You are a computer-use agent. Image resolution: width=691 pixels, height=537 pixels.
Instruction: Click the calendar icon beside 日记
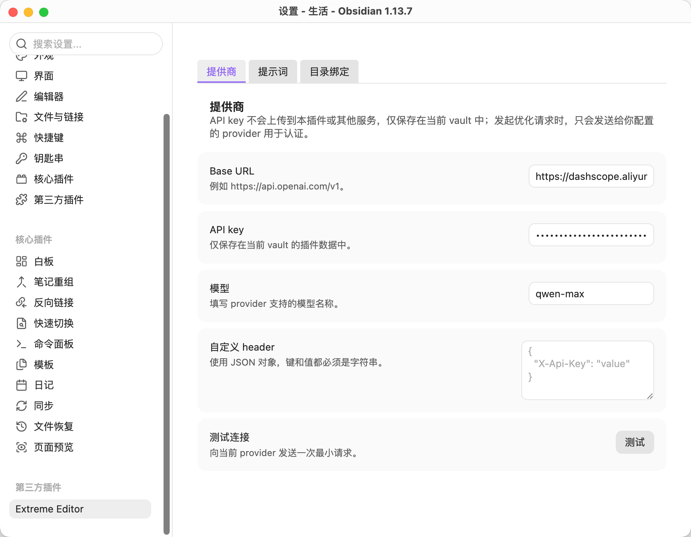[21, 385]
